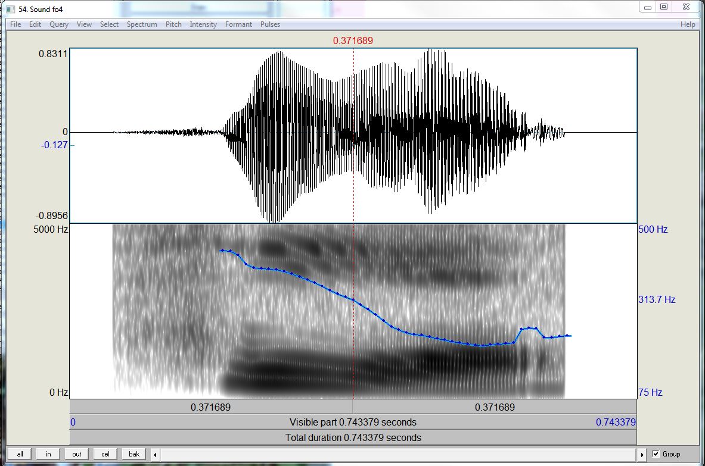Open the Pulses menu
Viewport: 705px width, 466px height.
point(270,24)
